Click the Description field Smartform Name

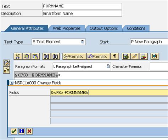[x=82, y=13]
